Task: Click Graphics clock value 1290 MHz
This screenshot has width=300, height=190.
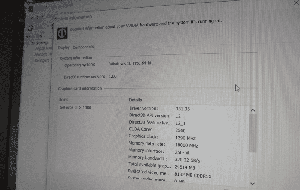Action: click(x=185, y=138)
